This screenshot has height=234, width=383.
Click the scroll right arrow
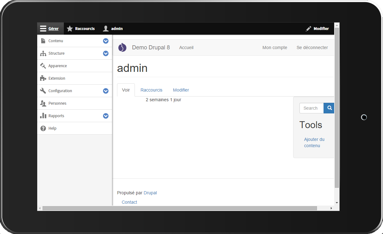331,208
